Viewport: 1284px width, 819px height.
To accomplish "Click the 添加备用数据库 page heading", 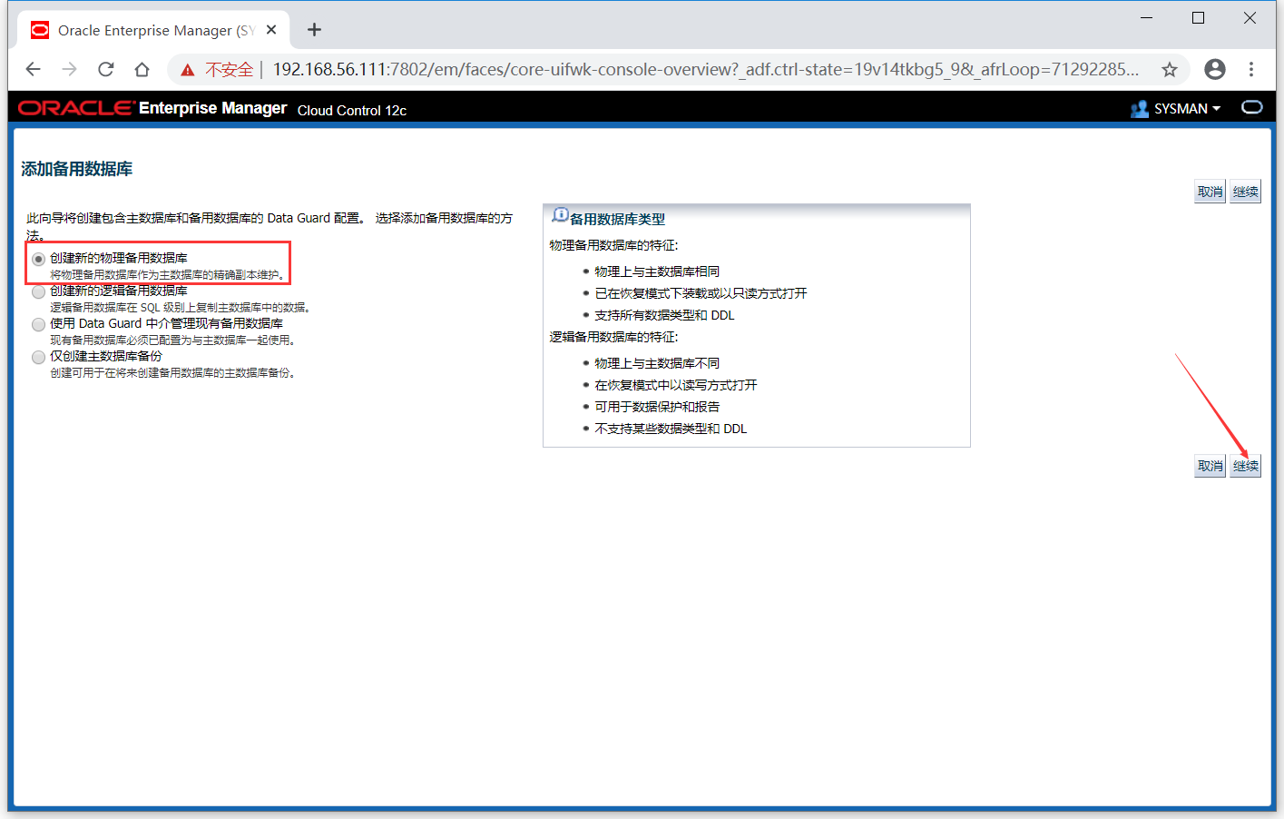I will point(77,169).
